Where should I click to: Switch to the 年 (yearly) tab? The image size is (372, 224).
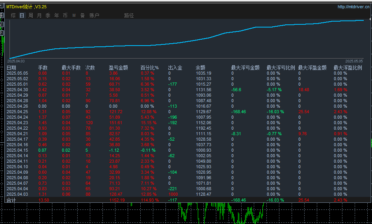click(x=56, y=16)
